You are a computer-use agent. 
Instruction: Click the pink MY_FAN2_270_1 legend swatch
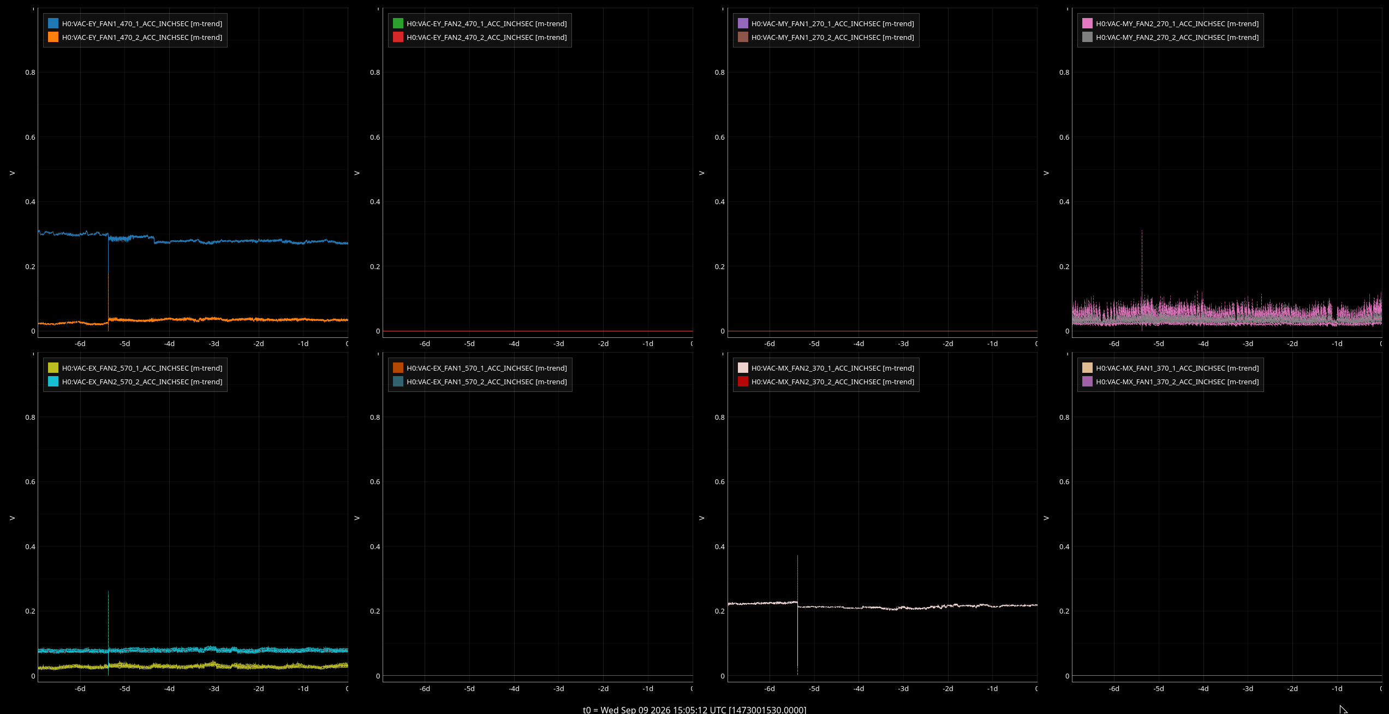coord(1087,23)
